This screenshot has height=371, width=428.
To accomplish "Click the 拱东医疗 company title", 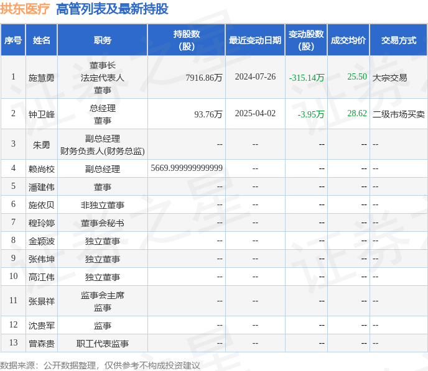I will [25, 9].
